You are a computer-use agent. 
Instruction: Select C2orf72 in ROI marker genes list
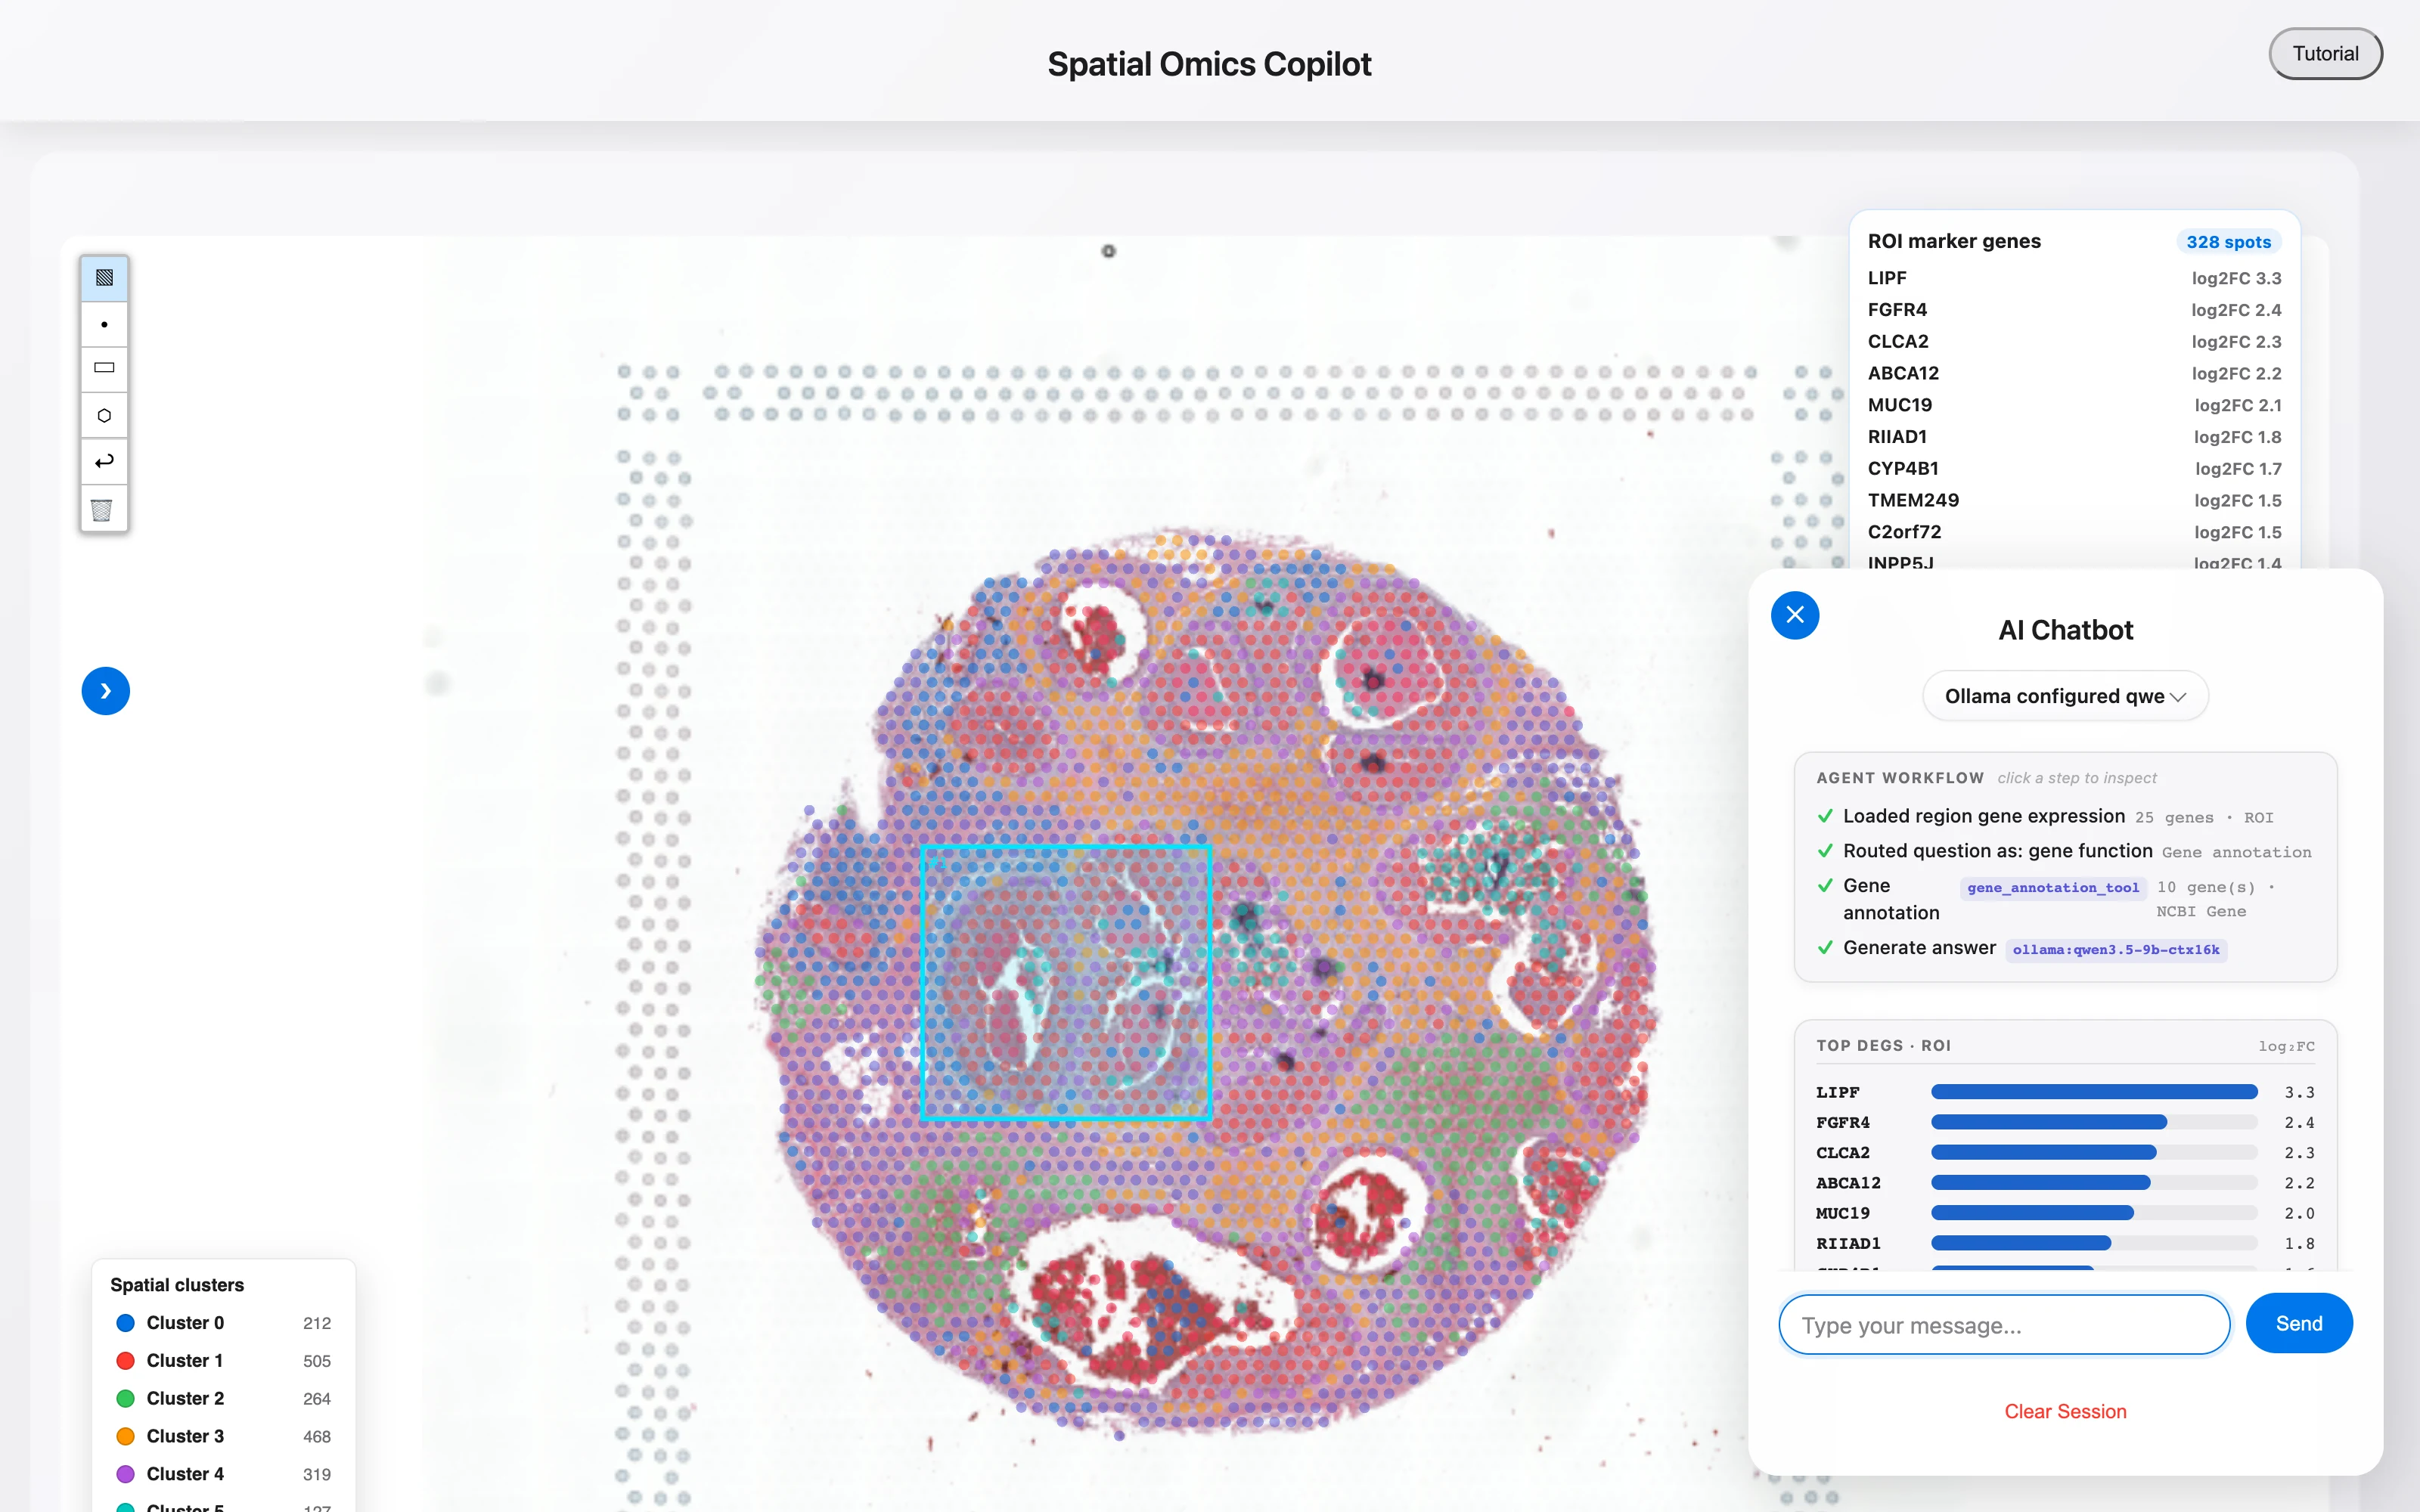click(2074, 532)
